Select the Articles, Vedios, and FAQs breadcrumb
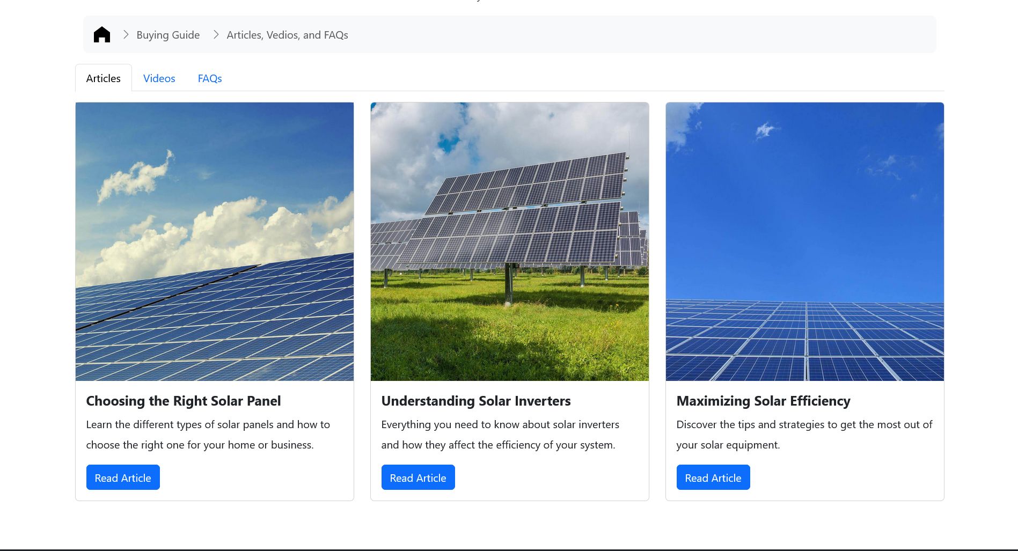The width and height of the screenshot is (1018, 551). [x=287, y=35]
